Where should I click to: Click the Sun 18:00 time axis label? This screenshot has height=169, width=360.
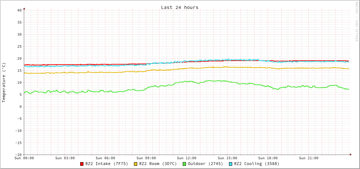coord(268,158)
